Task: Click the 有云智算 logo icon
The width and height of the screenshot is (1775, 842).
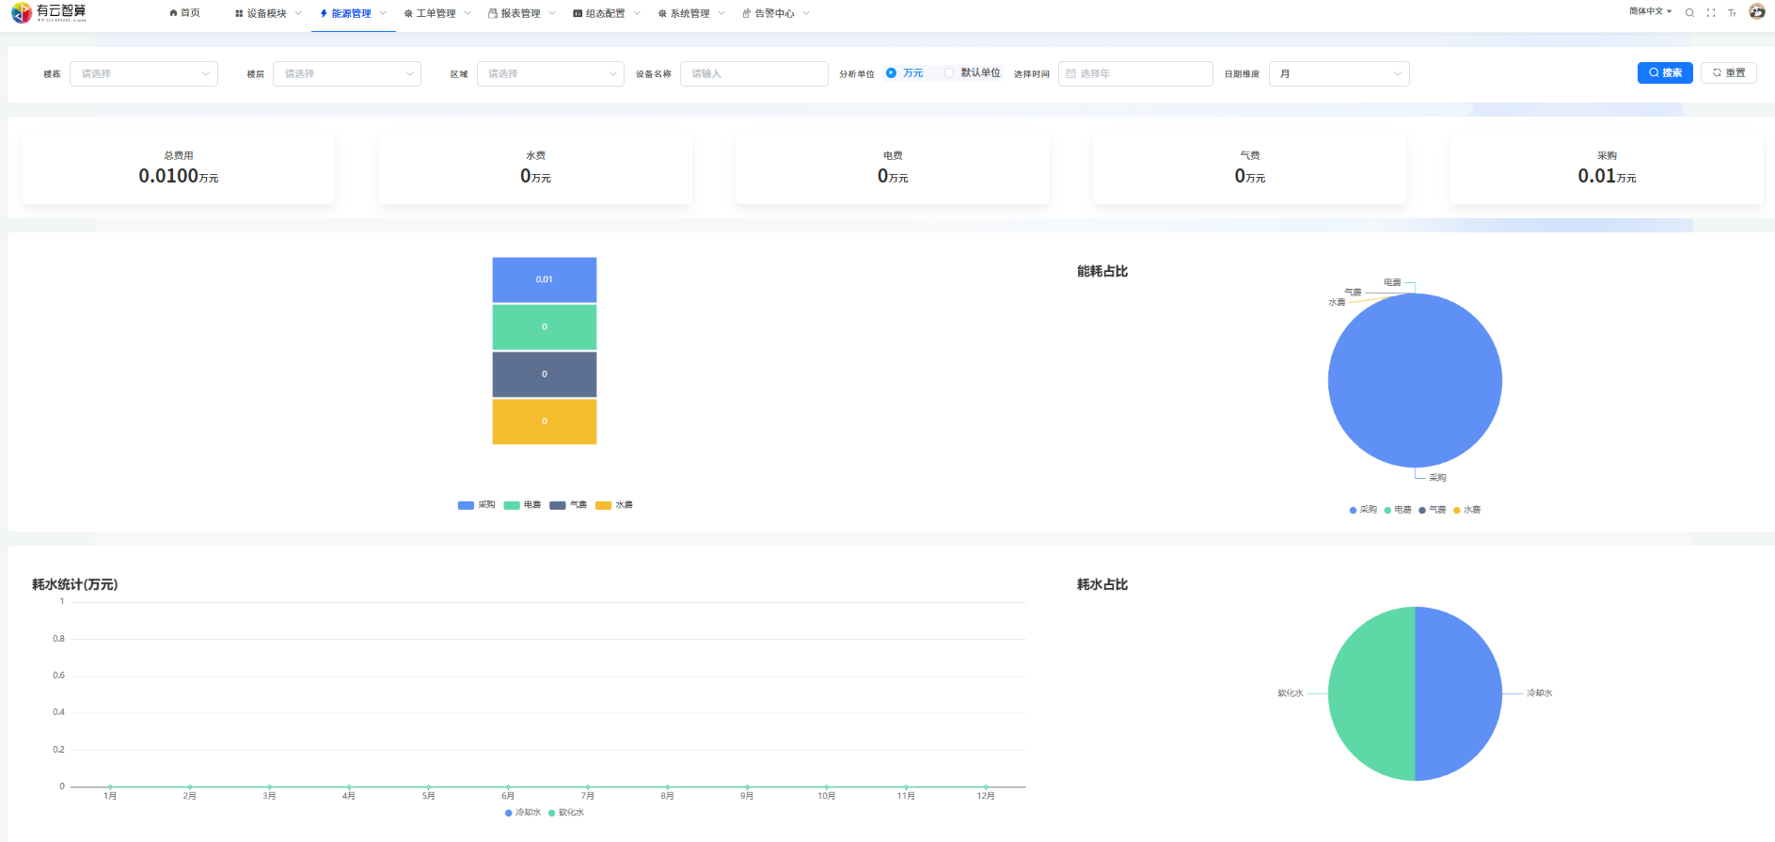Action: [21, 12]
